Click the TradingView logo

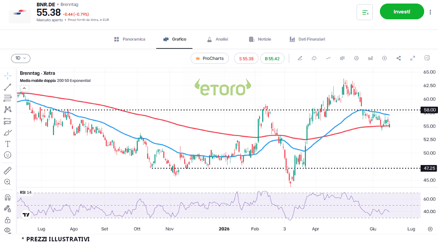[x=26, y=215]
